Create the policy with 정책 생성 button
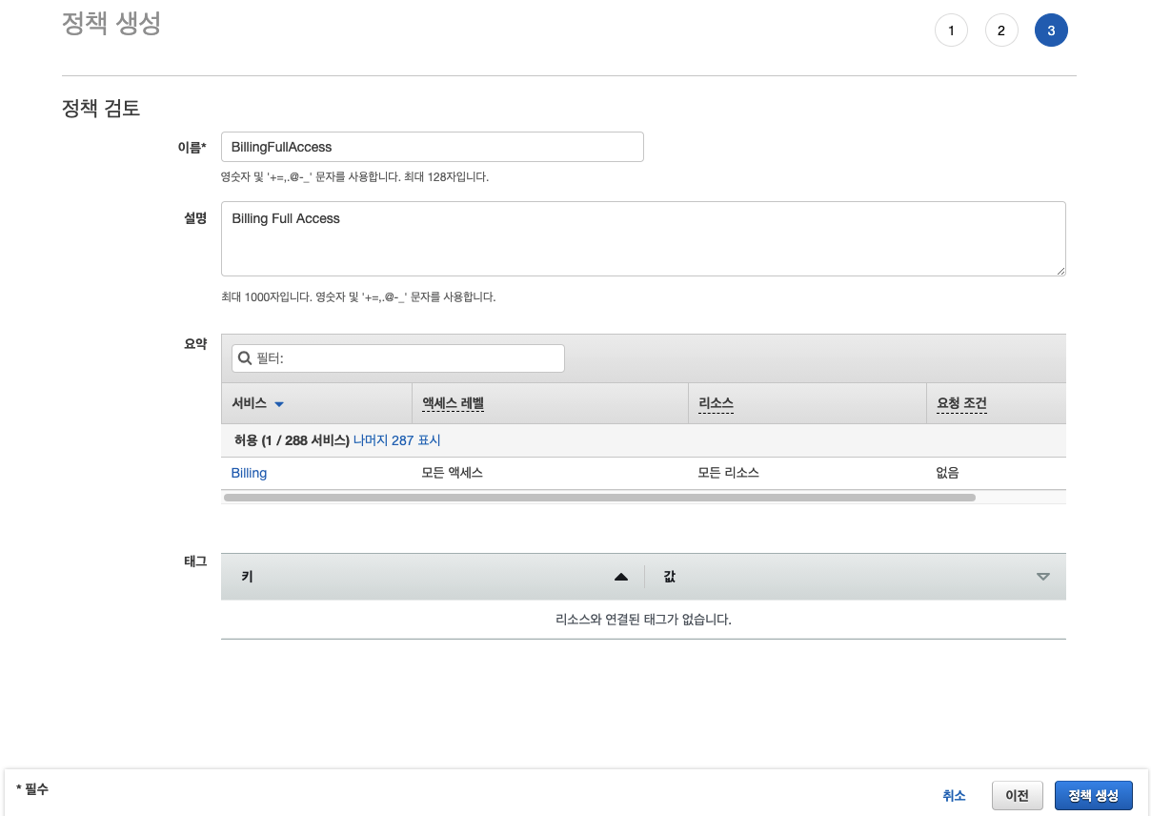 [1094, 796]
